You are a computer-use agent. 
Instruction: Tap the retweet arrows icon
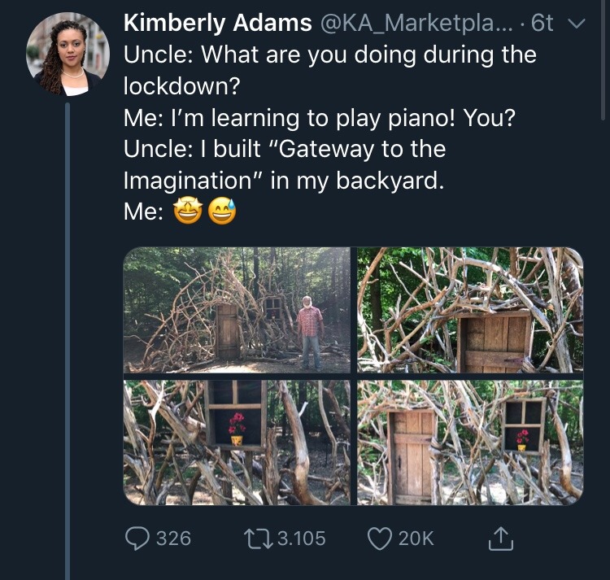point(257,538)
